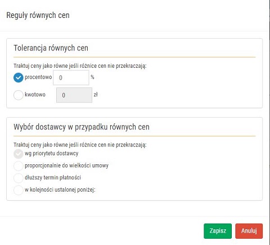Click the percent tolerance input field
Viewport: 270px width, 245px height.
pyautogui.click(x=71, y=77)
